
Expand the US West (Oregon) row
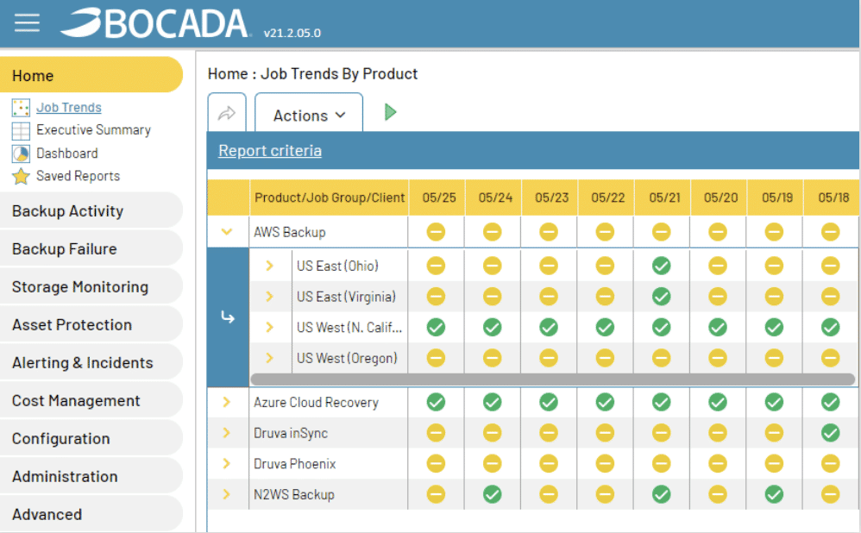tap(270, 358)
